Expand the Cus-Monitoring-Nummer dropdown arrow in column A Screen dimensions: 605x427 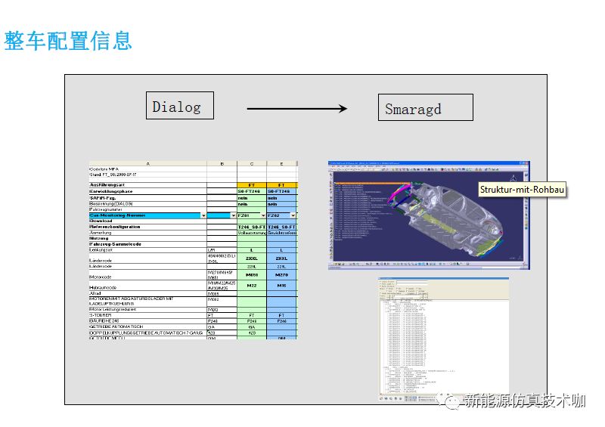(x=203, y=215)
